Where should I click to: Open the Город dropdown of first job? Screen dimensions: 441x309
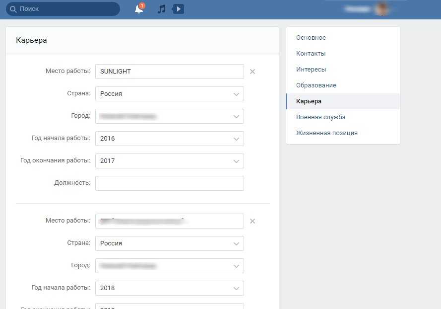[169, 116]
